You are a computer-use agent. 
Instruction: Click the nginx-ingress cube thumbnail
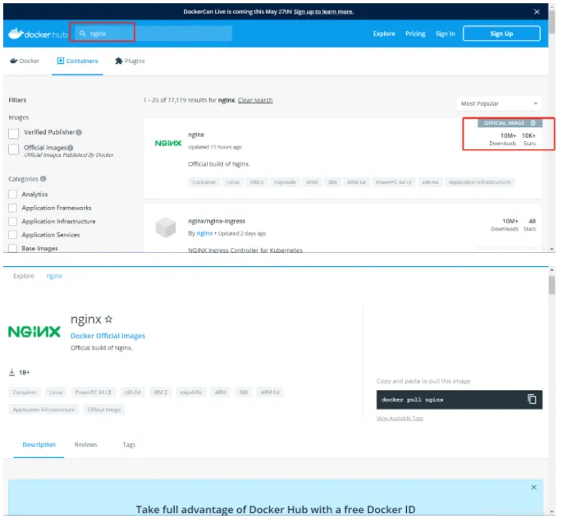[x=166, y=227]
